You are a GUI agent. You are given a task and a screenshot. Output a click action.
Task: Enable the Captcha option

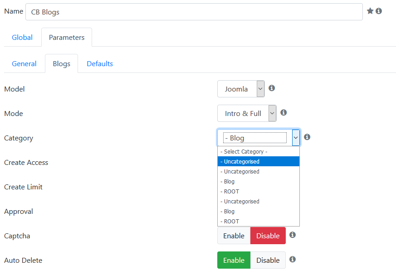(x=234, y=236)
